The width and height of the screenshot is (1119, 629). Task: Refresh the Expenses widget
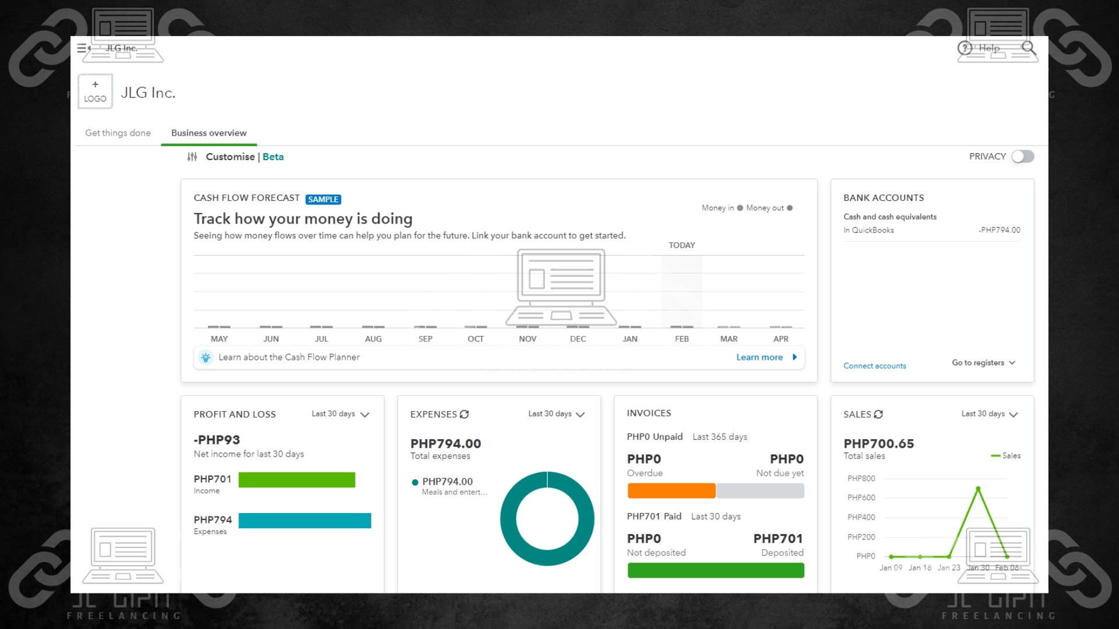click(x=465, y=415)
